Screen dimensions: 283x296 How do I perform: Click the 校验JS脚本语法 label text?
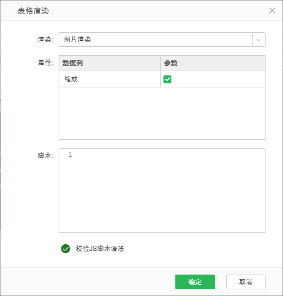tap(100, 249)
